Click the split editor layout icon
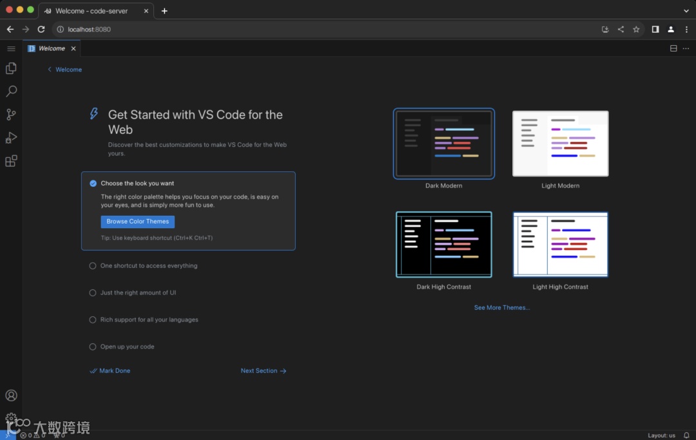 tap(673, 48)
